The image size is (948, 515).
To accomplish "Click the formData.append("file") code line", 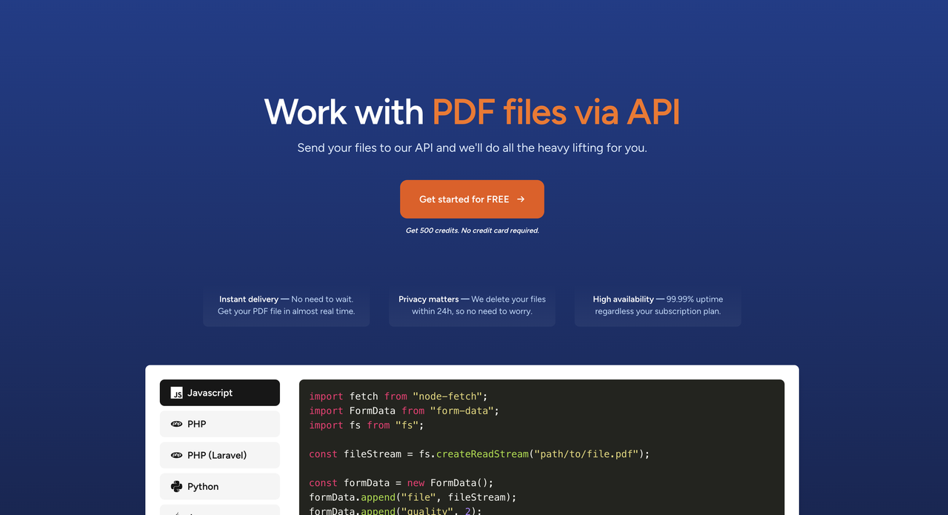I will tap(413, 497).
